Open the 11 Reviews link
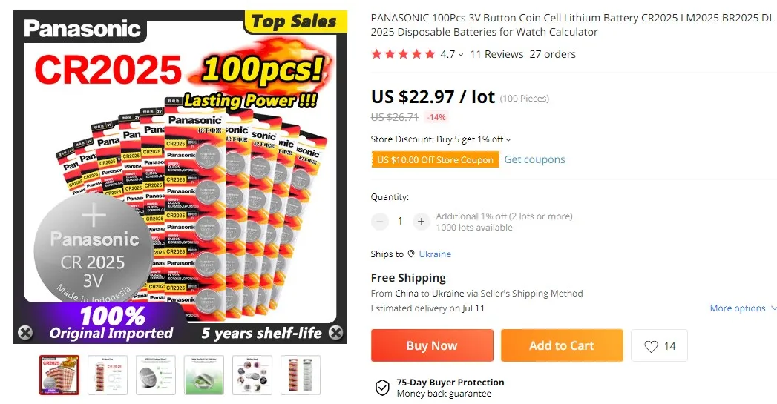The image size is (777, 404). [496, 54]
